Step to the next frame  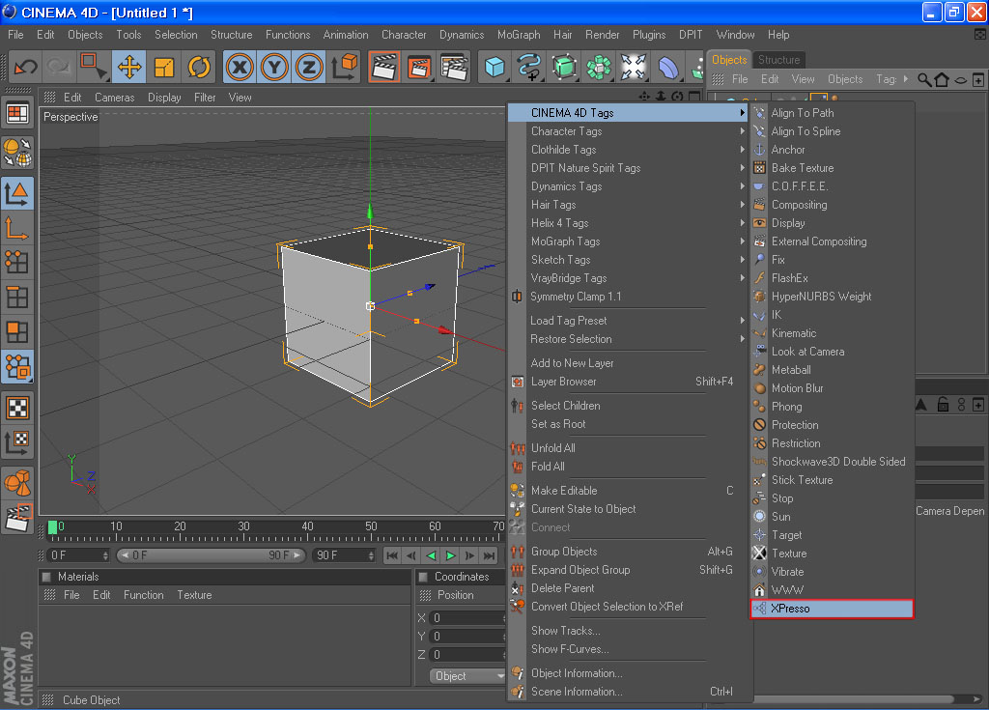point(470,555)
